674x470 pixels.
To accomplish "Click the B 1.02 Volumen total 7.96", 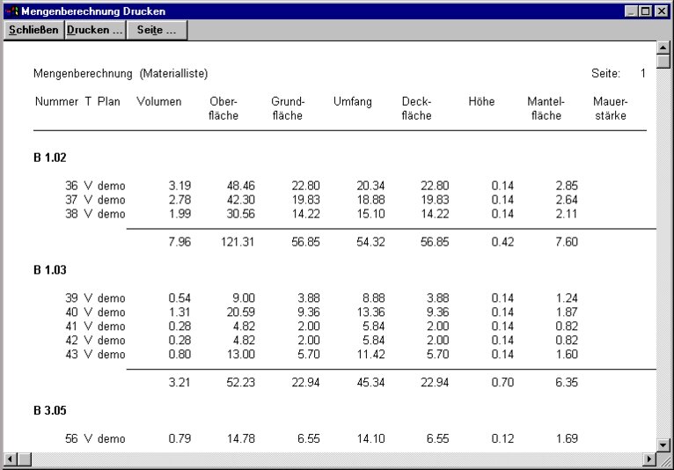I will pyautogui.click(x=179, y=242).
